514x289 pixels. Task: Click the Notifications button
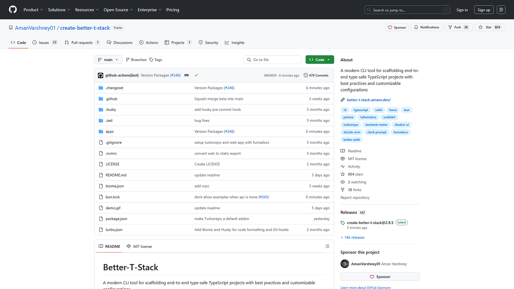pyautogui.click(x=426, y=27)
